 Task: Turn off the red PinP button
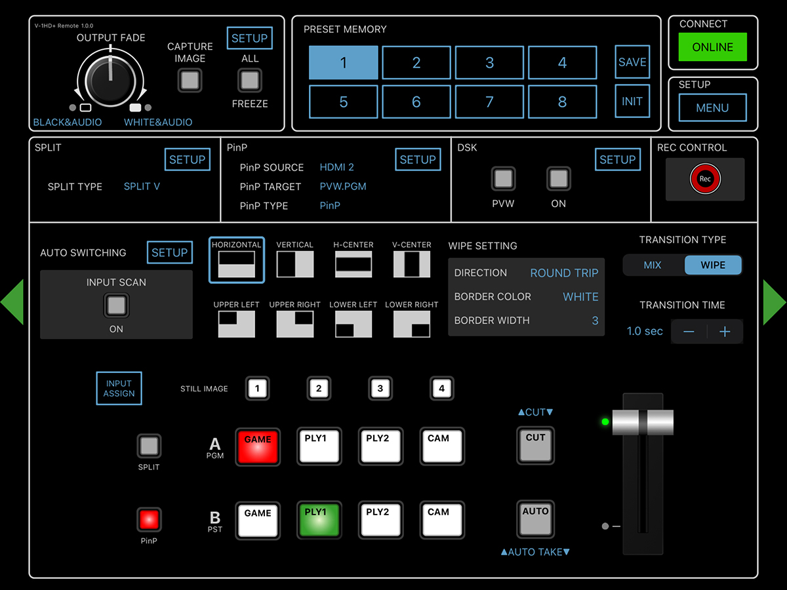point(149,521)
